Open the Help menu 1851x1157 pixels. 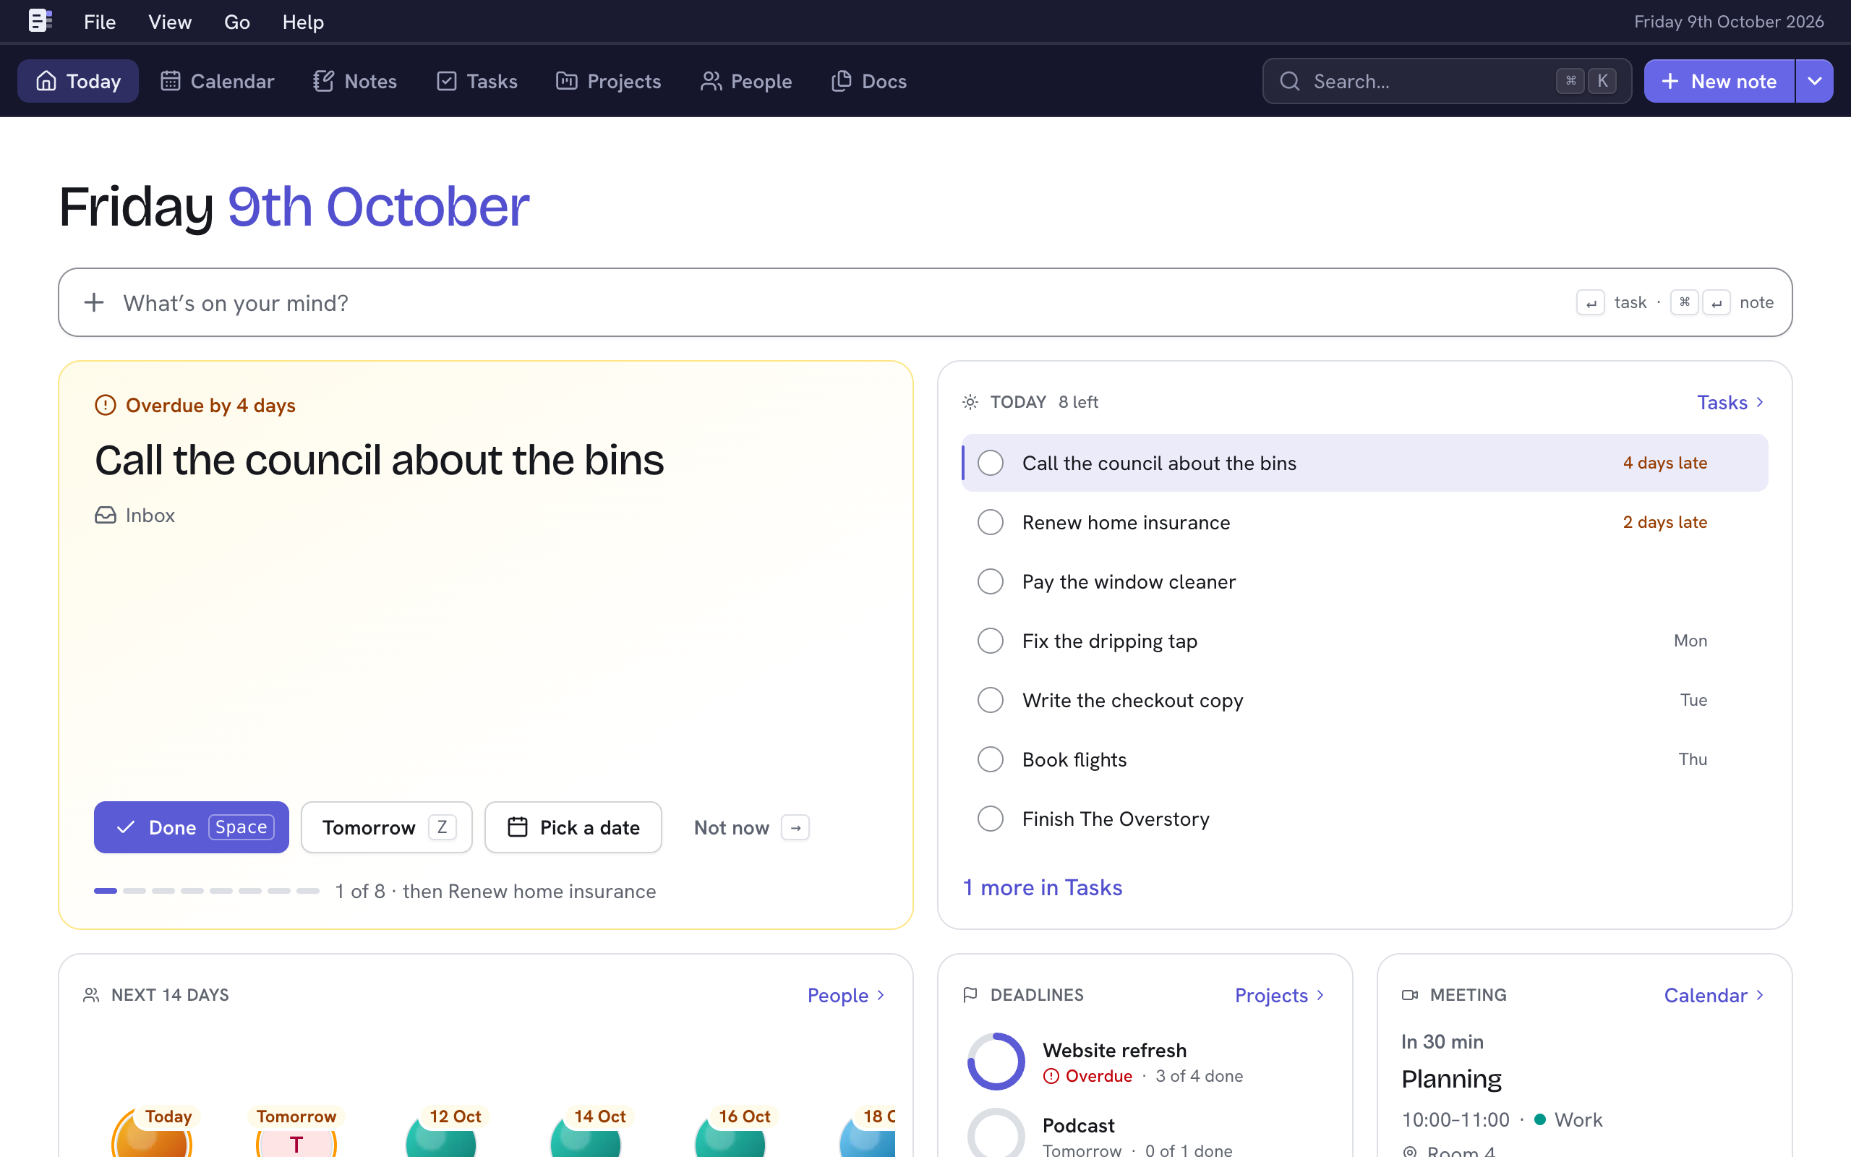[303, 22]
